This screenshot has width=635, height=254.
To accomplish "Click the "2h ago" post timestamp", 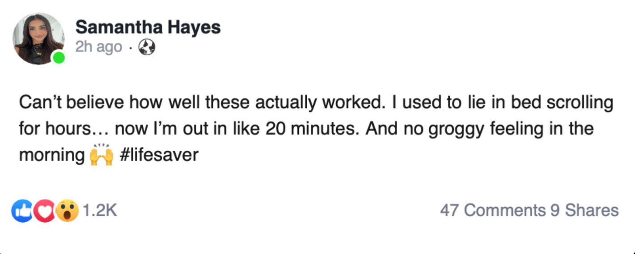I will pyautogui.click(x=98, y=47).
